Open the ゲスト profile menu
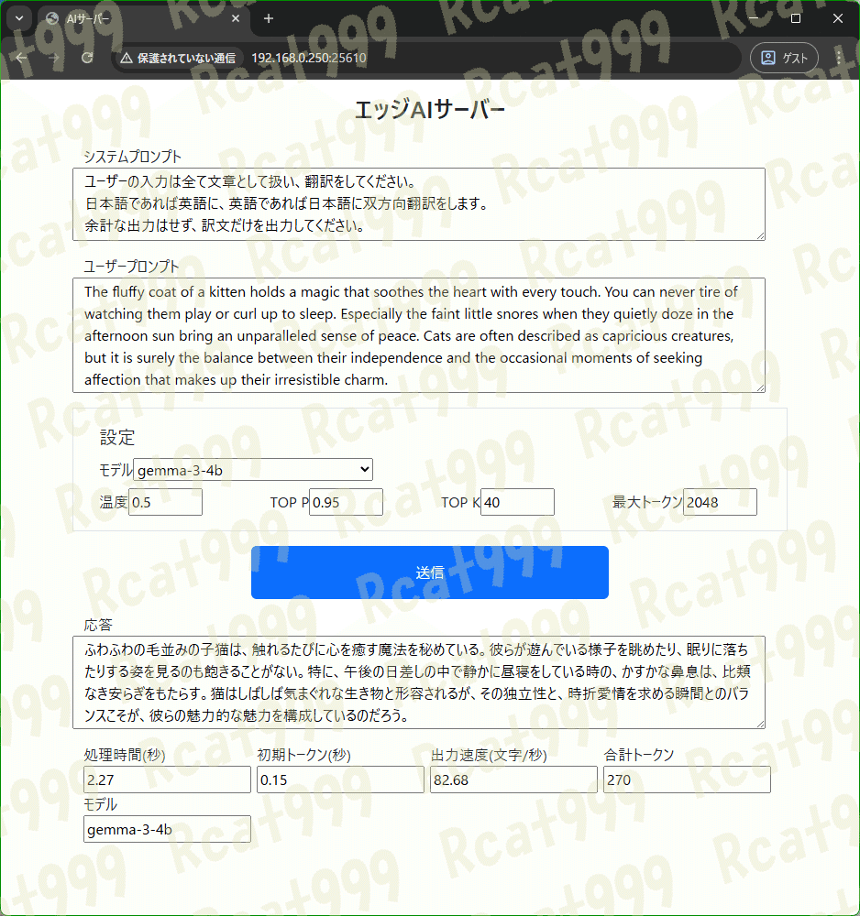860x916 pixels. (x=784, y=57)
